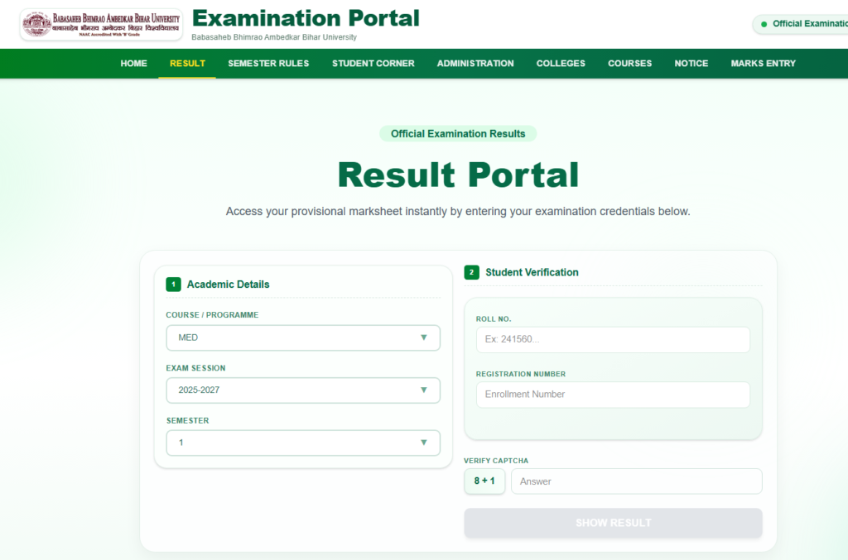This screenshot has height=560, width=848.
Task: Click the arrow on the Semester dropdown
Action: (424, 443)
